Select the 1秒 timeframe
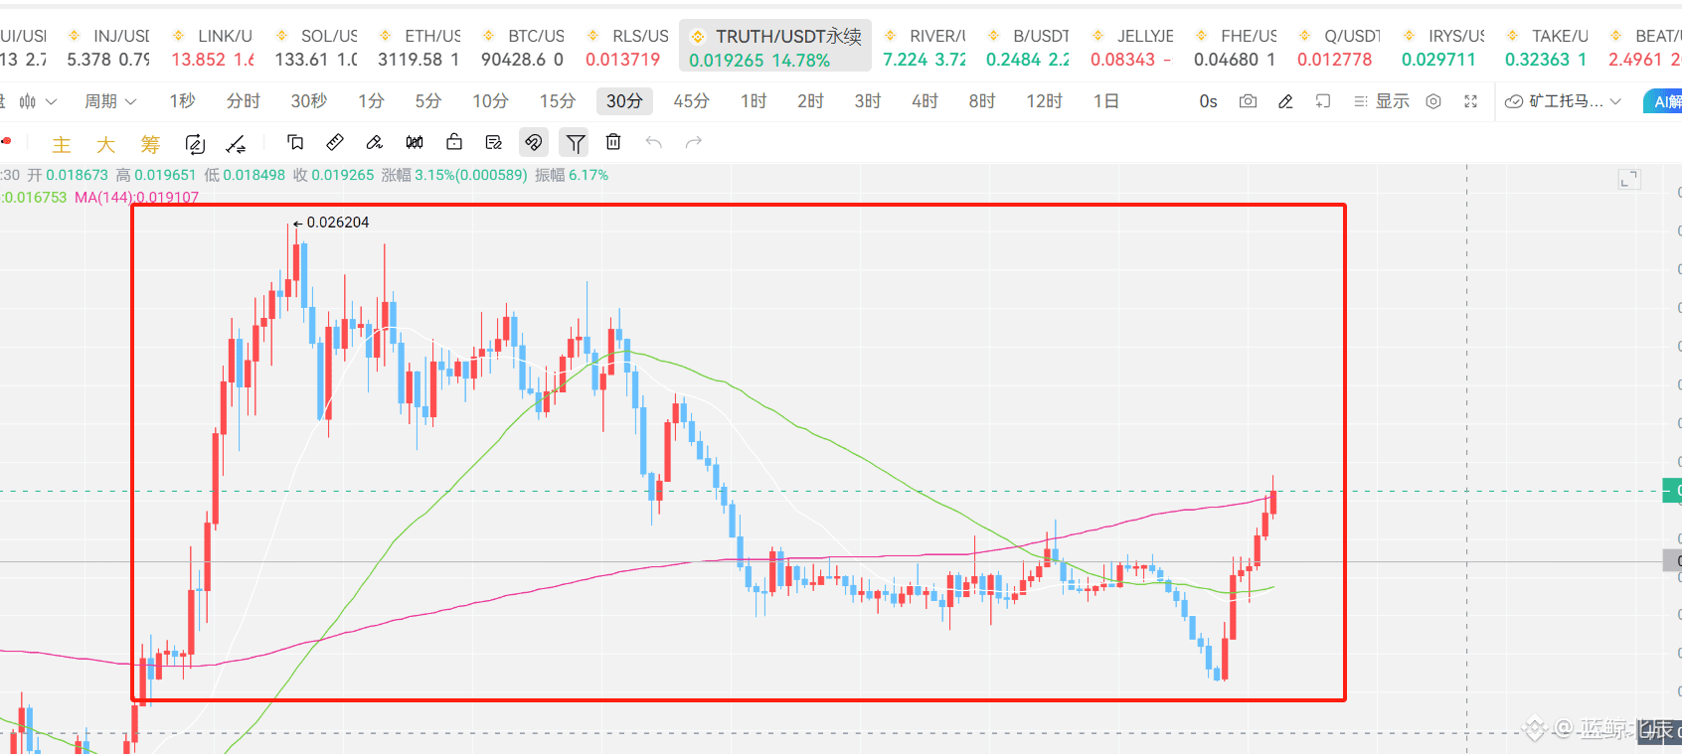 (x=182, y=101)
